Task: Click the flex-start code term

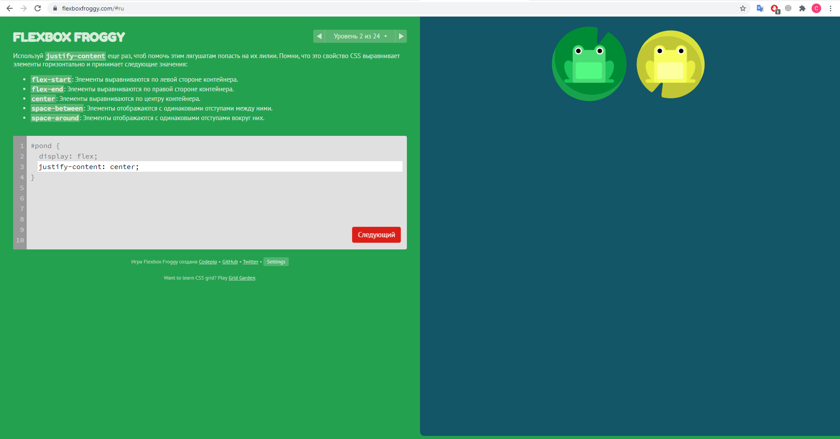Action: [x=51, y=80]
